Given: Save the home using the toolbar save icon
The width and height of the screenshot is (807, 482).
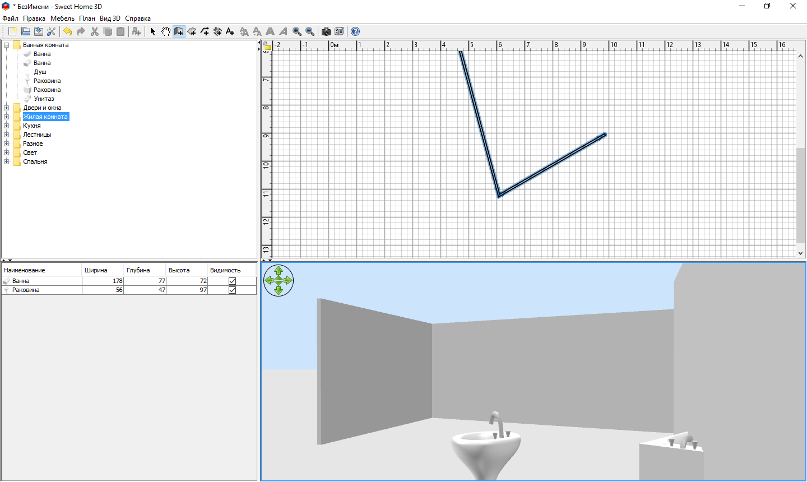Looking at the screenshot, I should tap(38, 31).
